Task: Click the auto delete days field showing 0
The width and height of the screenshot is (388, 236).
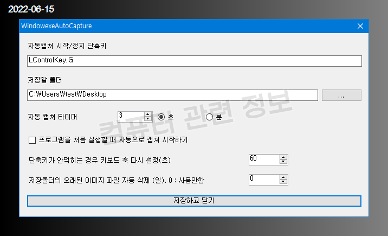Action: [264, 180]
